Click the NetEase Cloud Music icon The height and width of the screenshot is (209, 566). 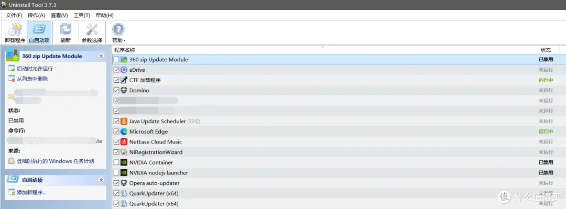124,142
